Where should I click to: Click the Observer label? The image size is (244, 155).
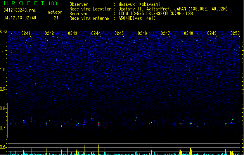click(79, 4)
